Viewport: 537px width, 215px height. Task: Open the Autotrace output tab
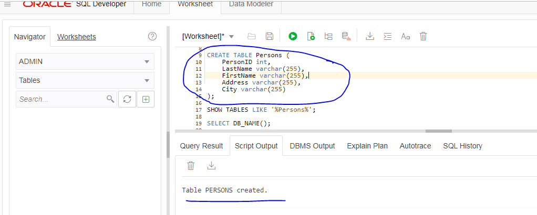tap(415, 146)
